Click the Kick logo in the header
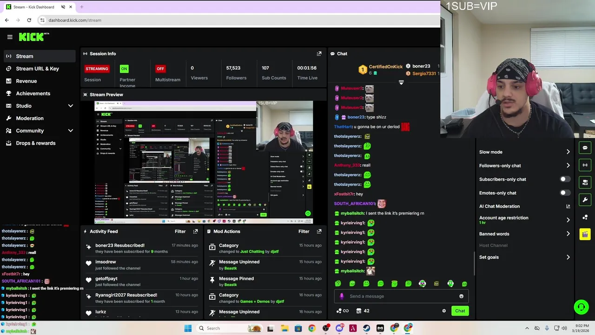The width and height of the screenshot is (595, 335). coord(33,37)
